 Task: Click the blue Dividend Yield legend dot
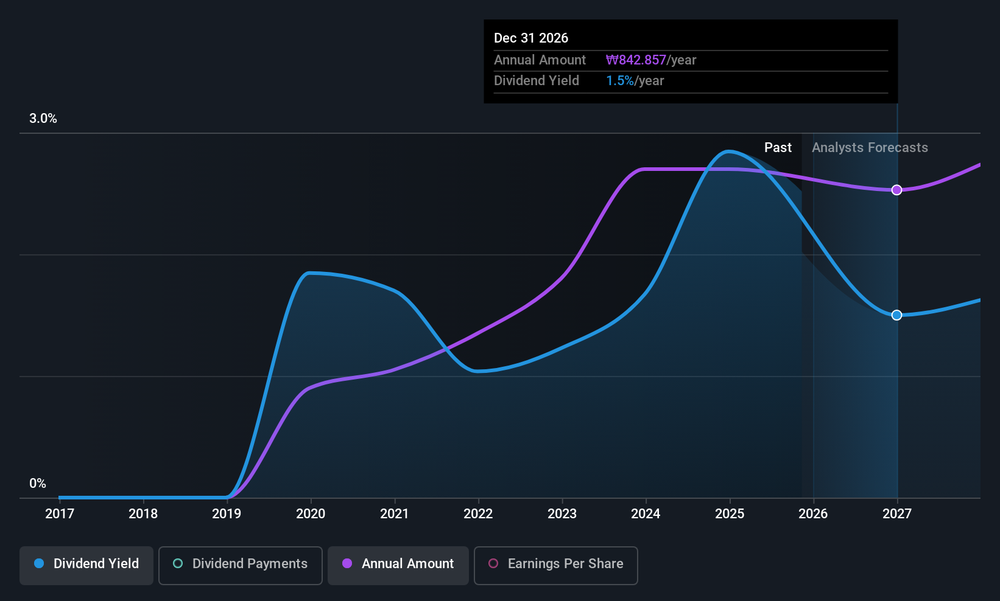39,564
